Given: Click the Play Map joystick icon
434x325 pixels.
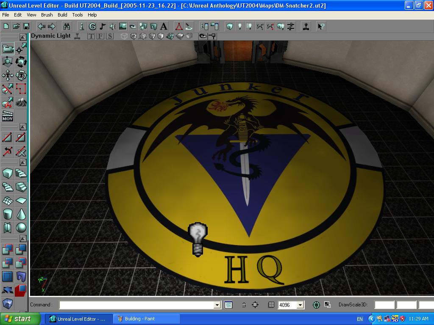Looking at the screenshot, I should tap(306, 26).
